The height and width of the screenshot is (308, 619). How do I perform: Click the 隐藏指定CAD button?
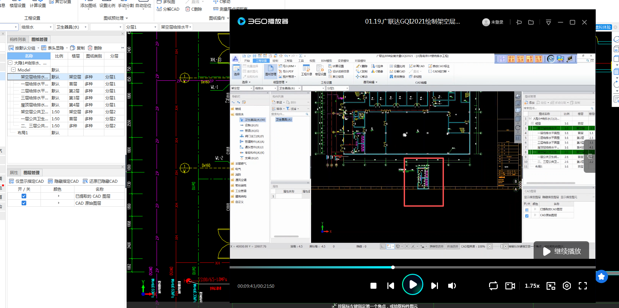click(x=63, y=181)
